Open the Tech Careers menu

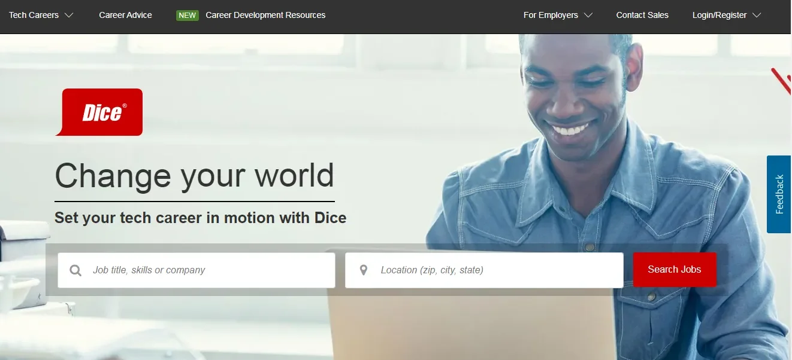pyautogui.click(x=34, y=15)
